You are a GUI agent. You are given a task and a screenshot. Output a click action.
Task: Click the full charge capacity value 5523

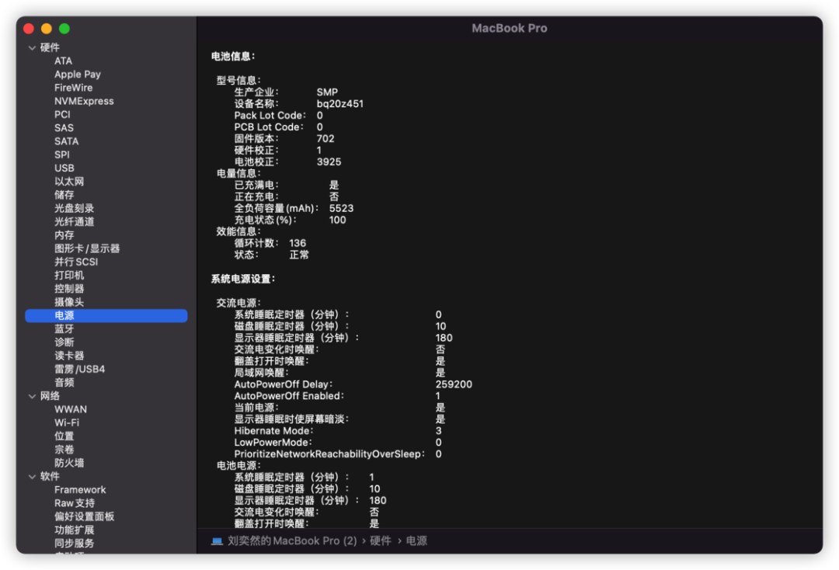[x=341, y=208]
